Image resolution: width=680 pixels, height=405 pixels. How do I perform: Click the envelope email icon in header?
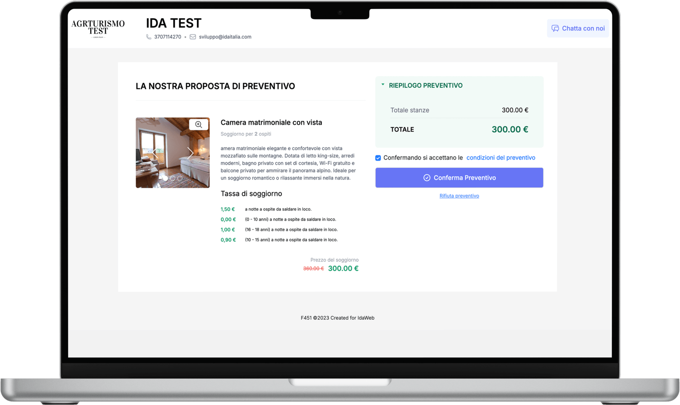193,37
